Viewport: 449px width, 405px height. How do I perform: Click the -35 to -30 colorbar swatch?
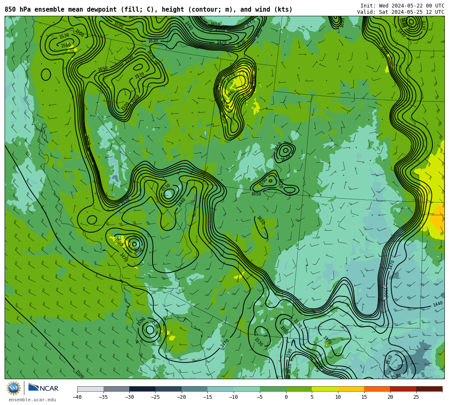click(x=116, y=389)
